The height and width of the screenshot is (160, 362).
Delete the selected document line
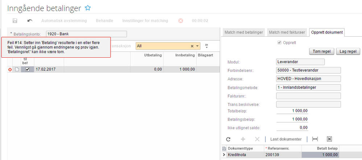[257, 139]
